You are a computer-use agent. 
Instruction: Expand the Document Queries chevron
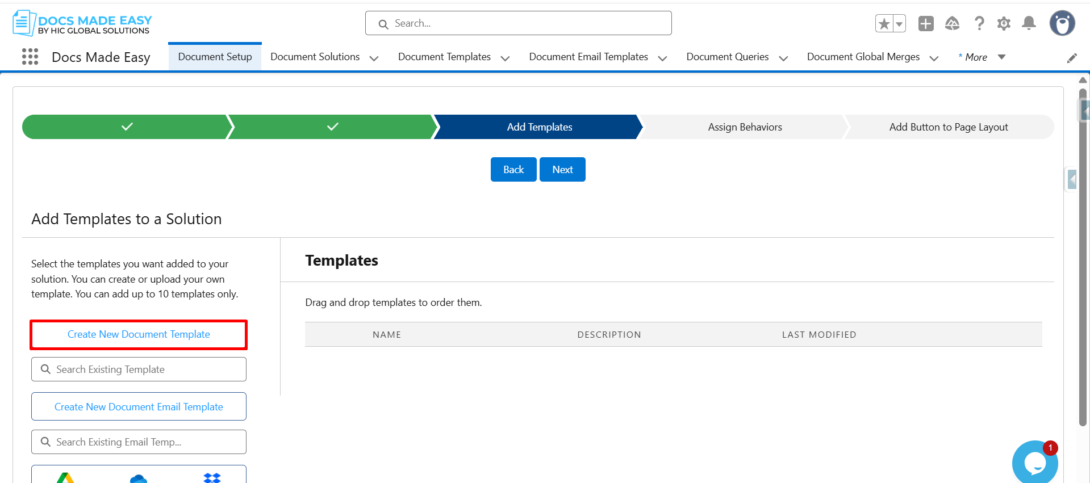783,58
